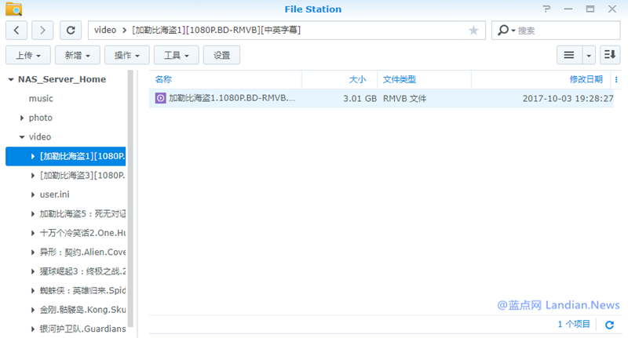Open the 上传 upload dropdown
The image size is (628, 338).
pyautogui.click(x=29, y=55)
